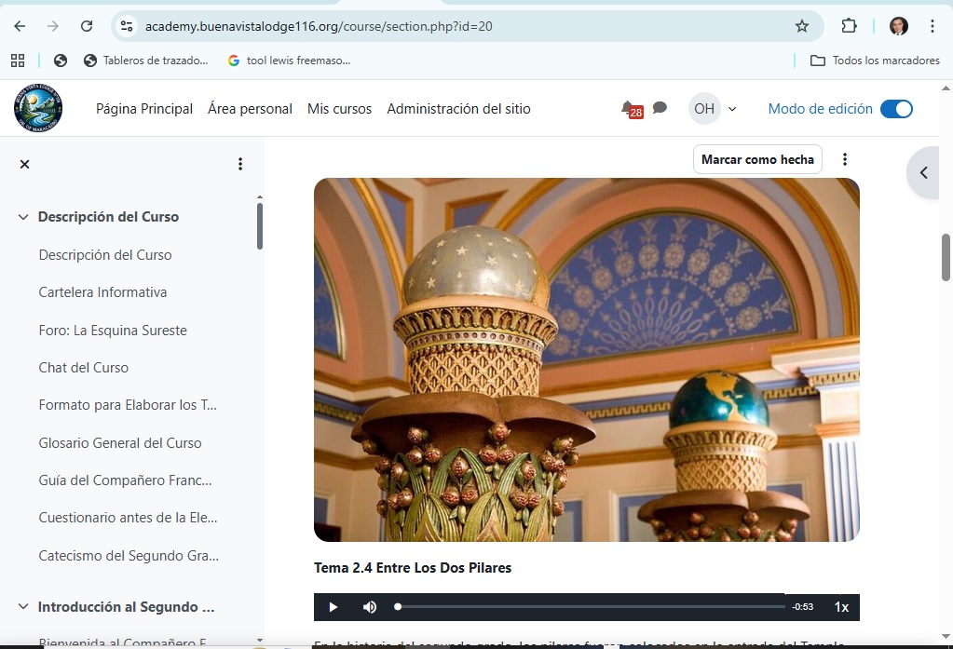Click the audio progress slider track
The height and width of the screenshot is (649, 953).
tap(591, 607)
